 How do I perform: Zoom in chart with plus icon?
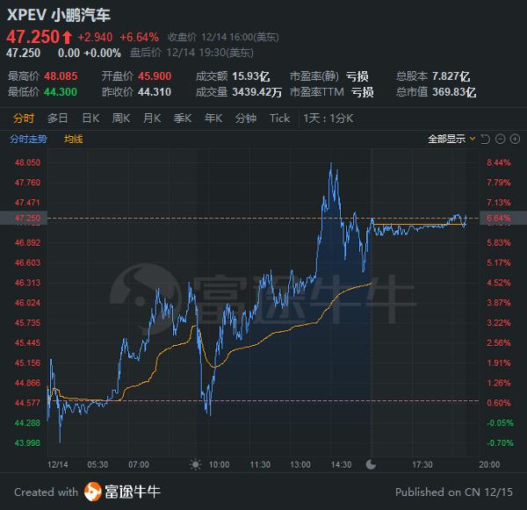515,139
